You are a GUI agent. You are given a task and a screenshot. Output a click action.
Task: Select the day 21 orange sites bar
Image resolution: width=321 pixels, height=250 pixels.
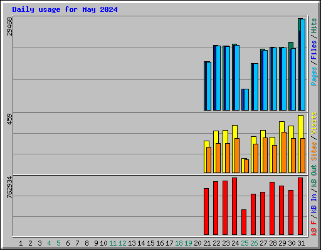point(209,160)
